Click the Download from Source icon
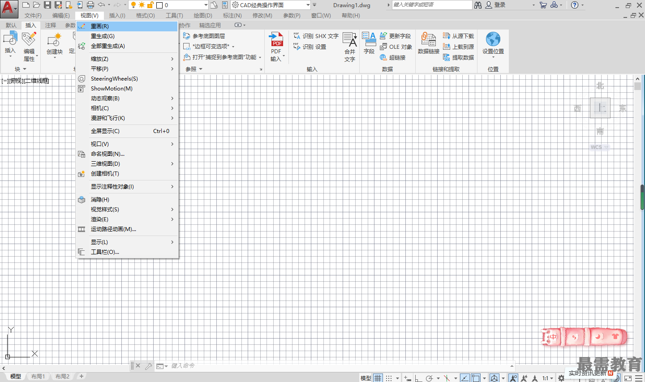Screen dimensions: 645x382 tap(447, 36)
